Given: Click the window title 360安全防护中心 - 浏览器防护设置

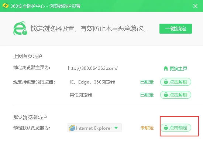Looking at the screenshot, I should pos(45,6).
